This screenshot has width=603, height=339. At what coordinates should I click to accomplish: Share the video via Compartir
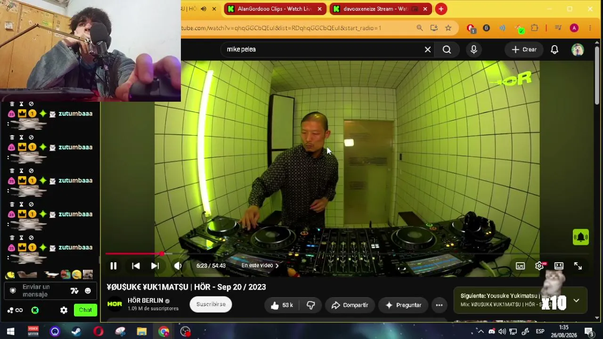click(350, 305)
